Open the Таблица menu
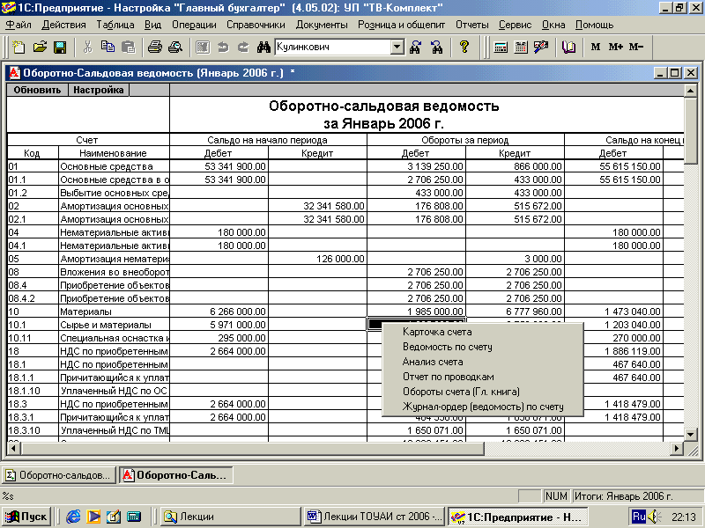This screenshot has height=528, width=705. point(115,25)
